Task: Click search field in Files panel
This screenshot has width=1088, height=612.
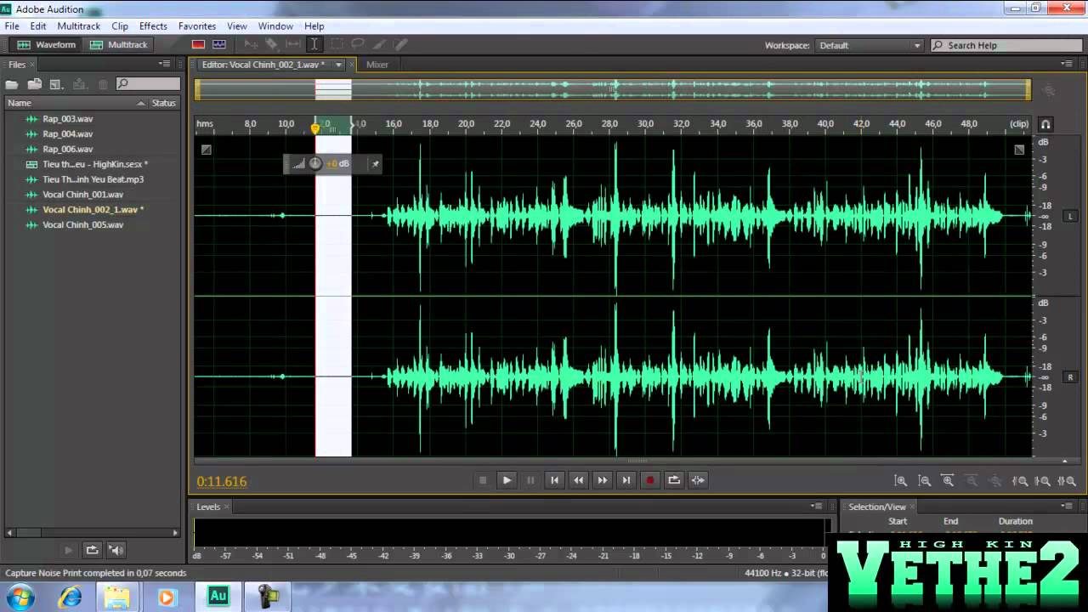Action: click(x=149, y=84)
